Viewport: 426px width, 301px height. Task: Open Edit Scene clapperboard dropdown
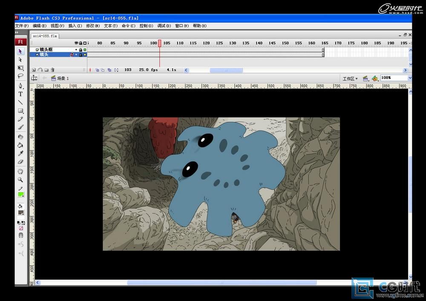coord(366,78)
